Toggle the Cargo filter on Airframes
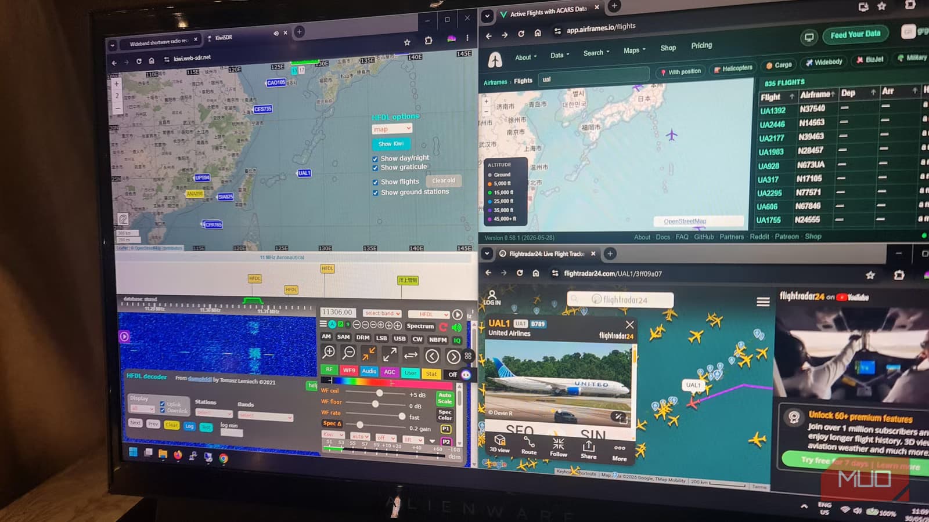This screenshot has width=929, height=522. [x=779, y=65]
